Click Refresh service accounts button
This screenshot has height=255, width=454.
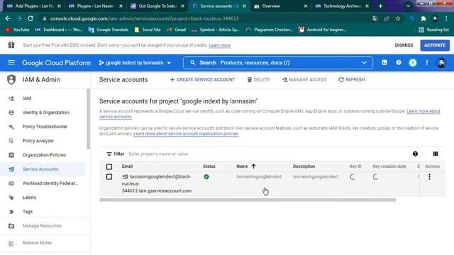(352, 79)
